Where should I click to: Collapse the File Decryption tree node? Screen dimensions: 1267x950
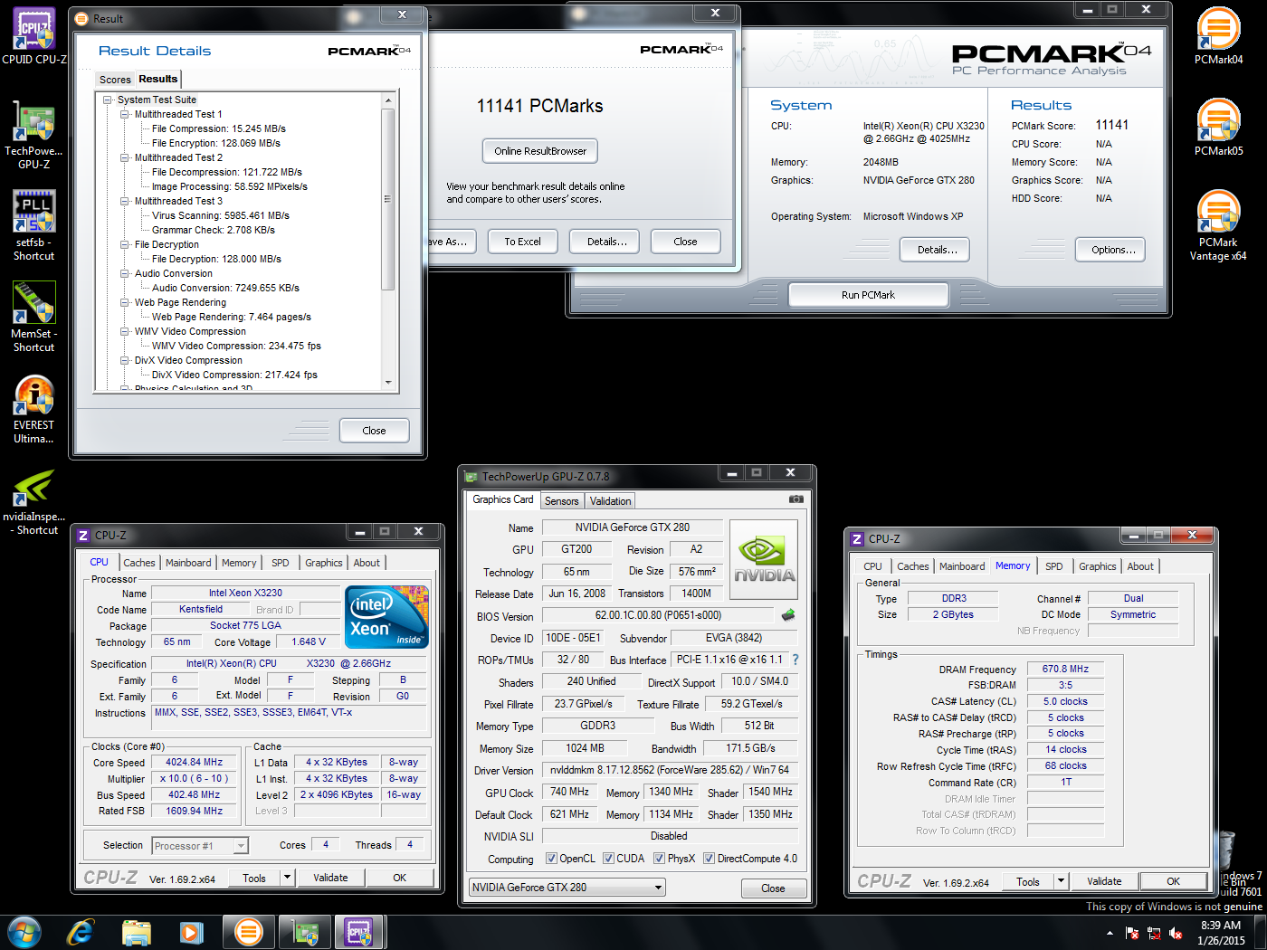125,244
